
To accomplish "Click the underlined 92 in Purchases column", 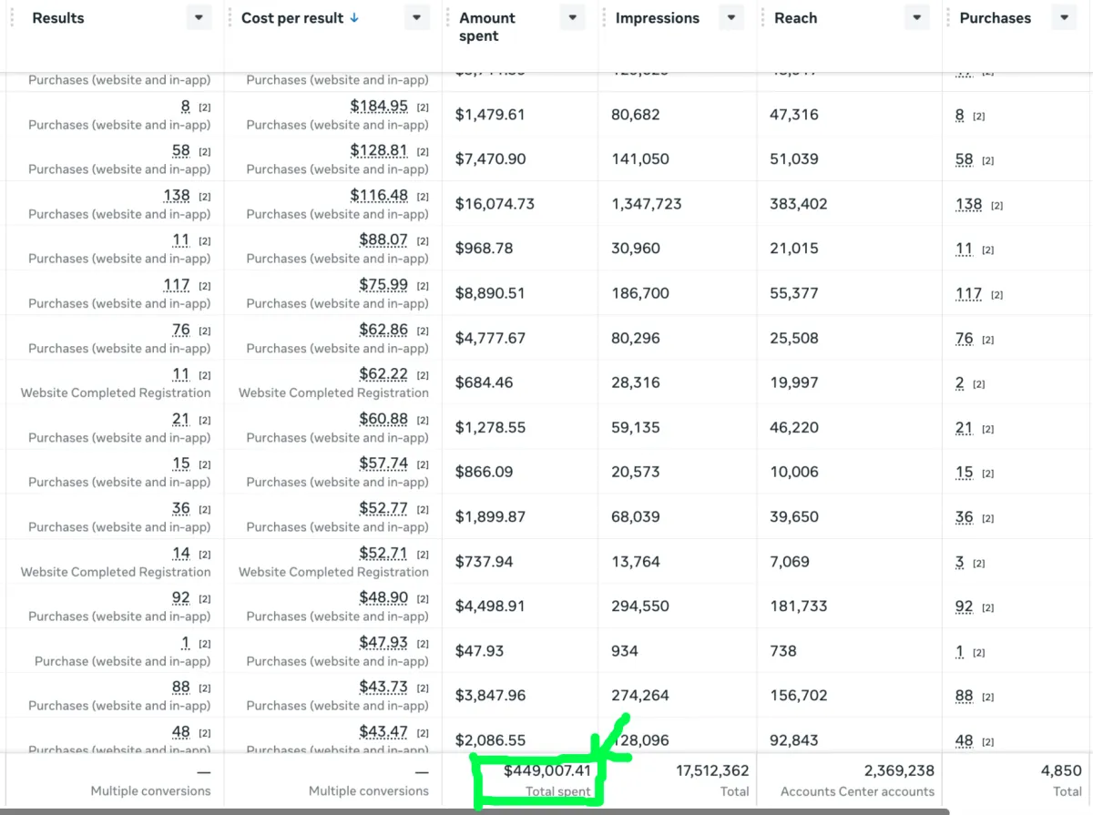I will (x=964, y=606).
